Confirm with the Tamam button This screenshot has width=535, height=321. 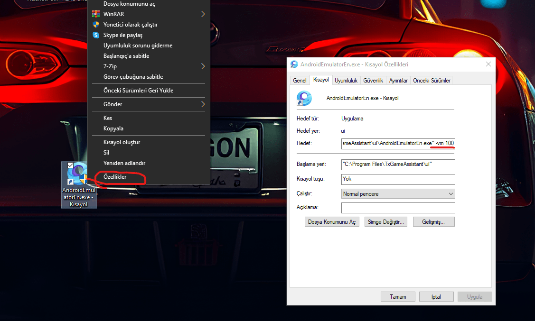398,297
